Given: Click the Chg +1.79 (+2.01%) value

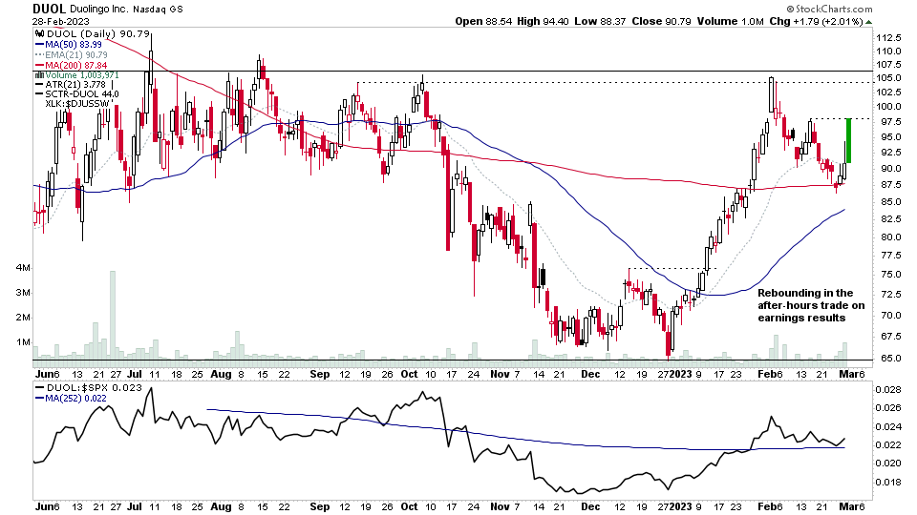Looking at the screenshot, I should (x=816, y=22).
